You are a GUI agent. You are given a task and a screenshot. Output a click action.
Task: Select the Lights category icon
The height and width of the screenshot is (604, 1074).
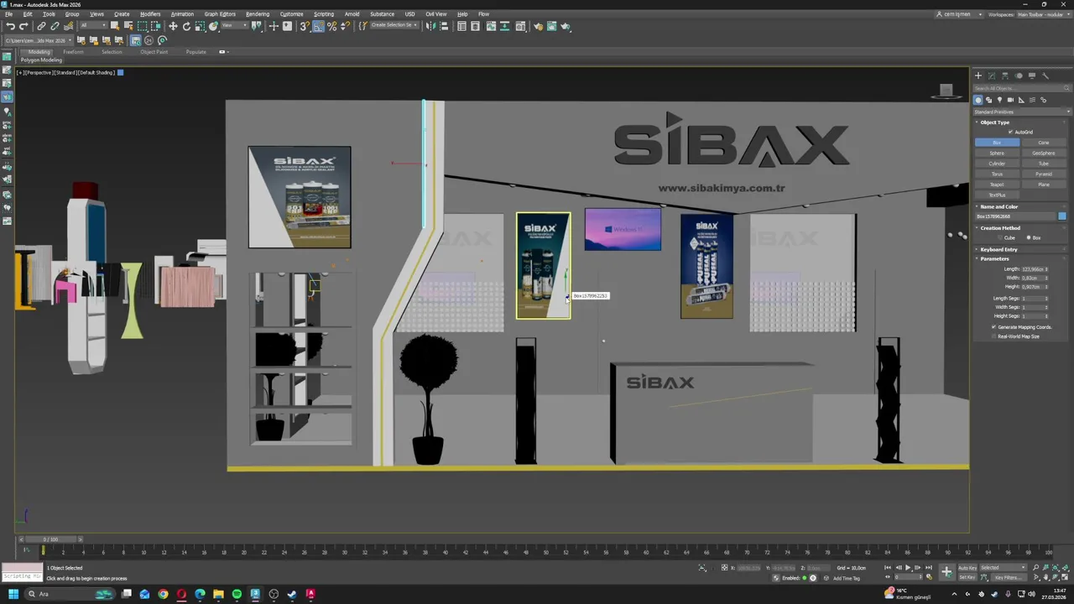(x=999, y=100)
